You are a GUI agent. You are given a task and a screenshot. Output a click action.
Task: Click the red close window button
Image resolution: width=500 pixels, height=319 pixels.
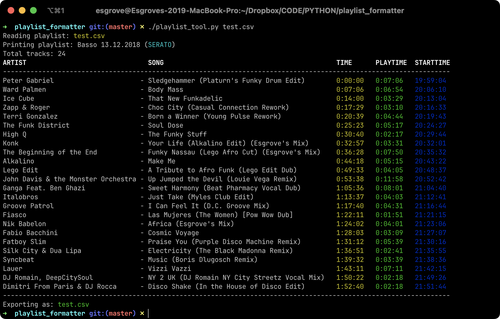tap(11, 10)
